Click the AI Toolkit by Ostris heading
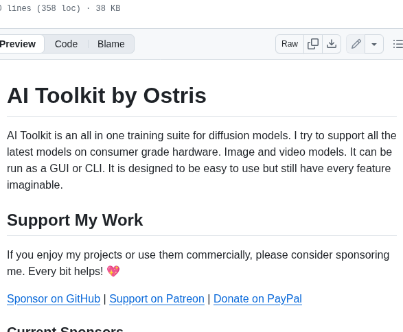The width and height of the screenshot is (403, 332). (106, 95)
